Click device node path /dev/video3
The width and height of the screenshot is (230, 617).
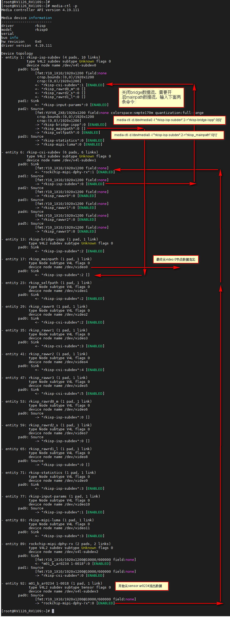76,338
